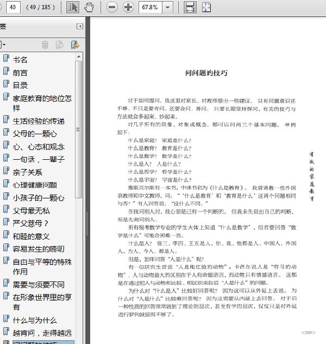The image size is (326, 344).
Task: Click the page heading 问问题的技巧
Action: pos(206,73)
